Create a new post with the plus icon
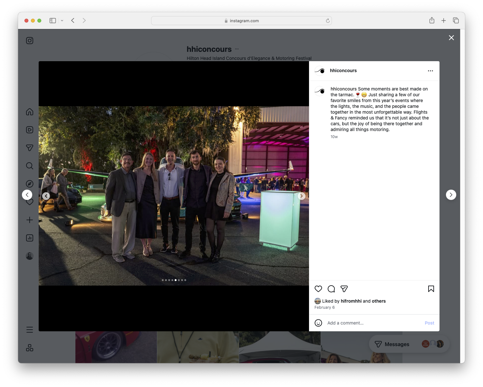This screenshot has height=387, width=483. [x=29, y=220]
